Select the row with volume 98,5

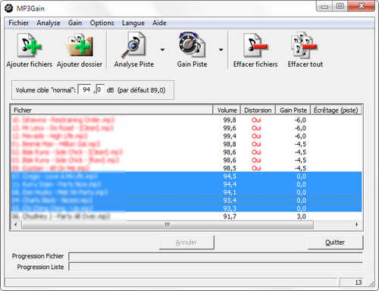186,168
